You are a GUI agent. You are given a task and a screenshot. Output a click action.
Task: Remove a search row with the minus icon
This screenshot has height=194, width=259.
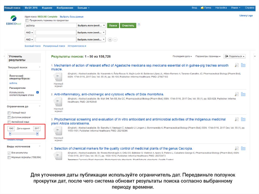[x=115, y=40]
